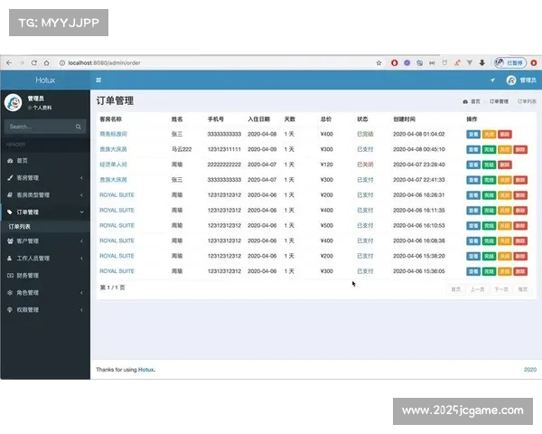Click the browser back arrow
This screenshot has height=434, width=542.
coord(10,62)
